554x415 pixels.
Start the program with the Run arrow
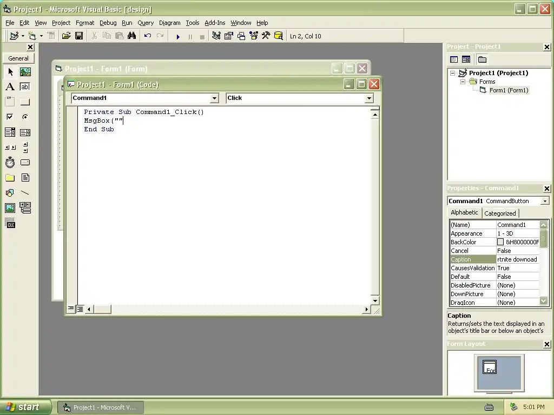[178, 36]
